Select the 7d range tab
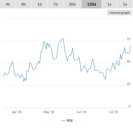133x128 pixels. (55, 4)
